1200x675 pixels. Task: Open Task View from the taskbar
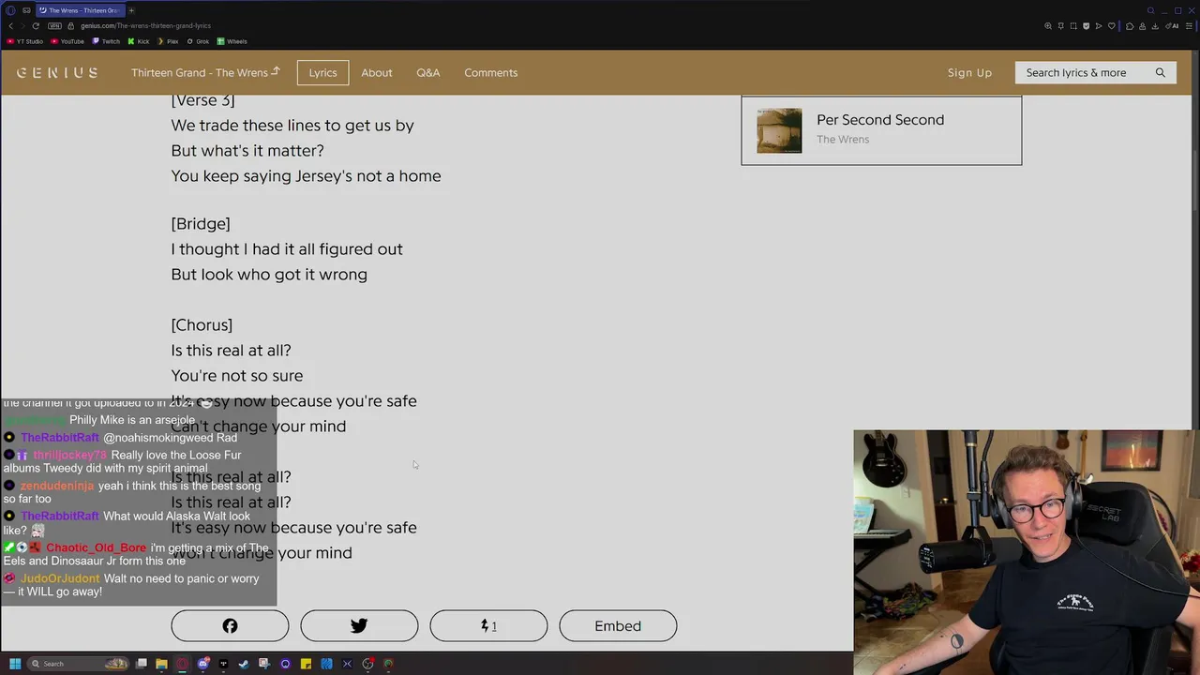142,664
